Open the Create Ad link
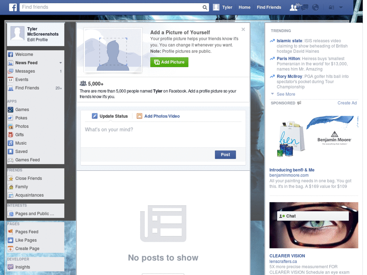The height and width of the screenshot is (275, 367). (x=347, y=103)
